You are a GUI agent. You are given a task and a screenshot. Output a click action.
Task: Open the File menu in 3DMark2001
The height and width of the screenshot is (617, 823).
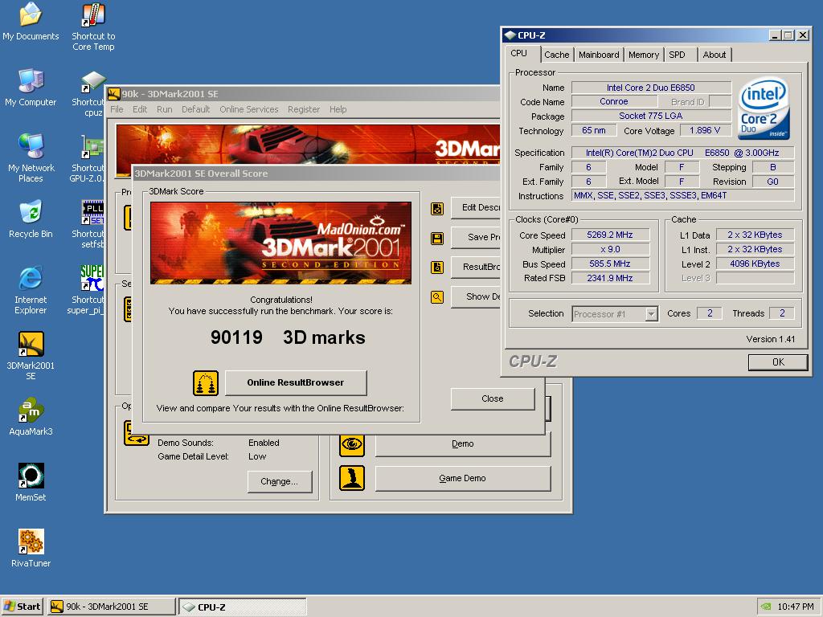(x=117, y=109)
